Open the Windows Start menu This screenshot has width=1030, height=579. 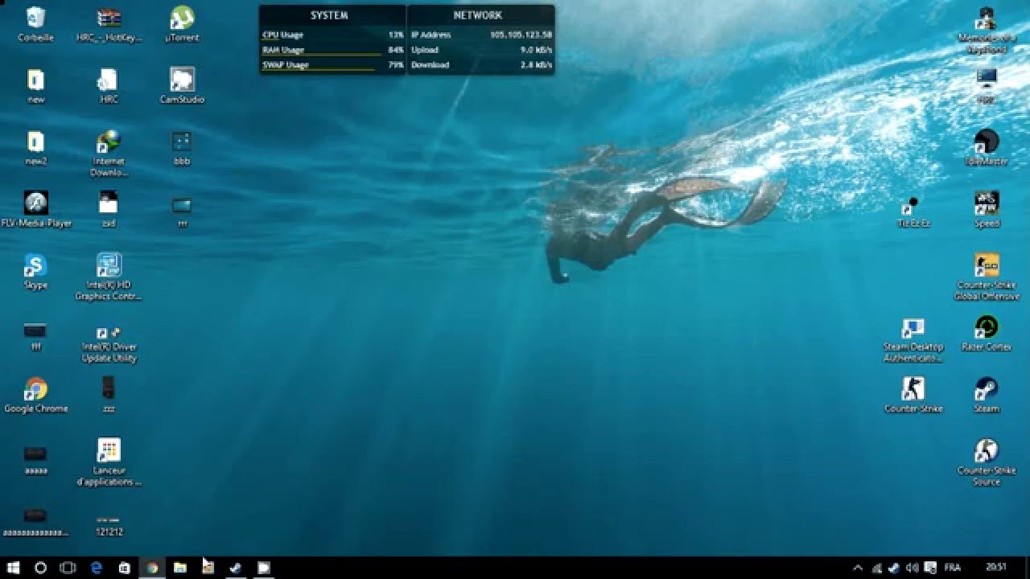point(14,568)
